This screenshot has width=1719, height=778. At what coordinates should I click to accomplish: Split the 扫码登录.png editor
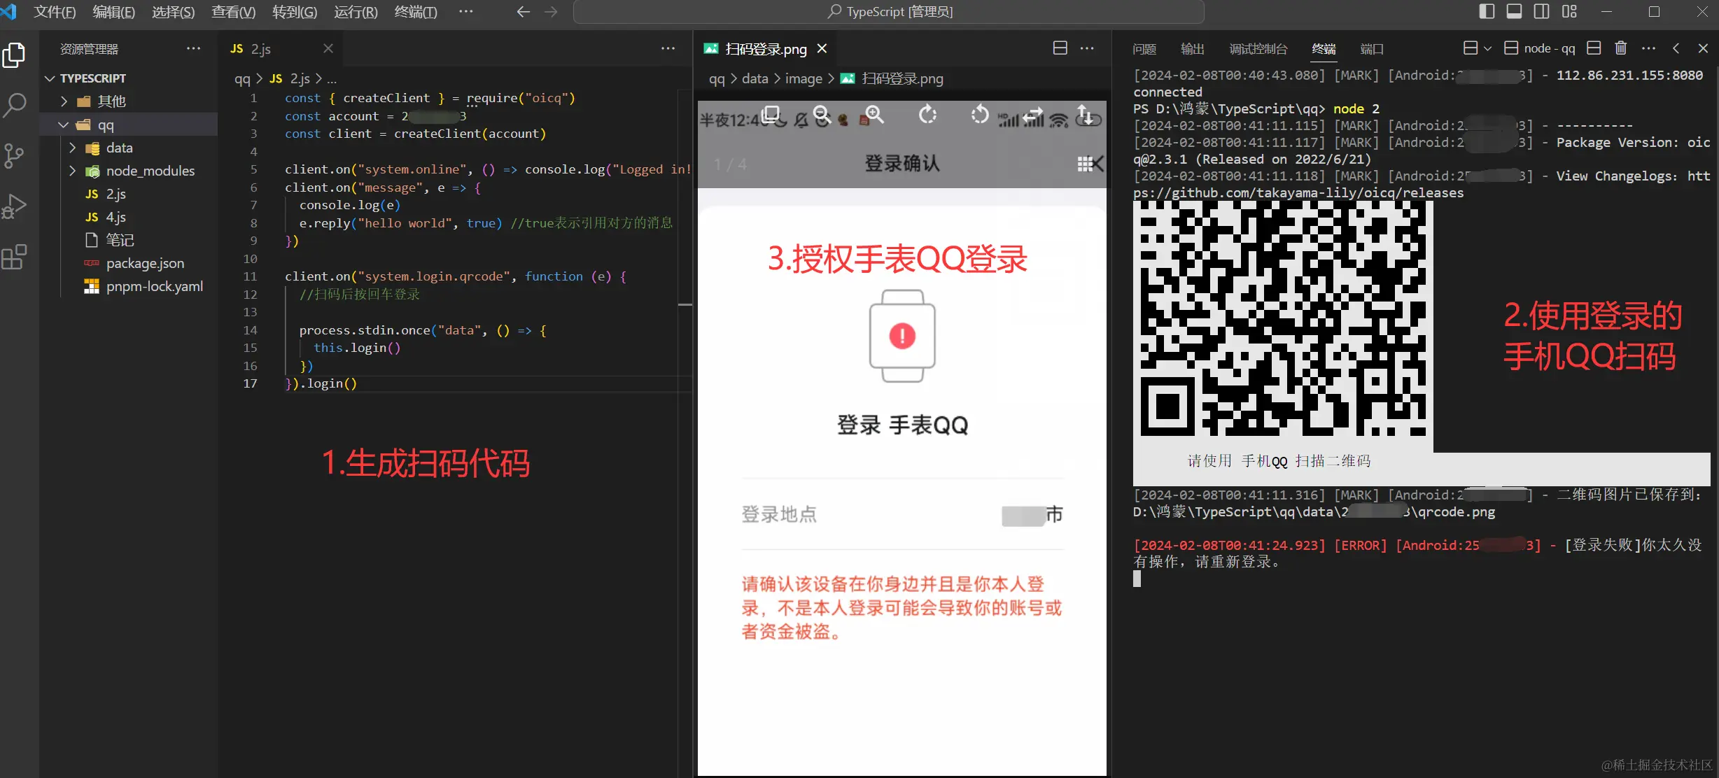click(x=1060, y=48)
